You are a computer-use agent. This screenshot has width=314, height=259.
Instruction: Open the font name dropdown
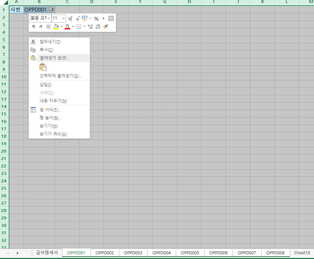tap(49, 18)
